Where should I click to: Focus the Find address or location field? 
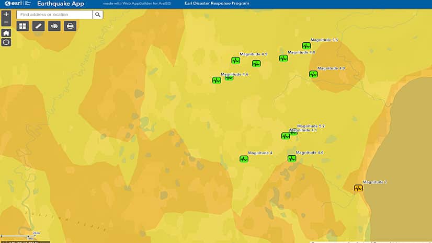tap(54, 15)
